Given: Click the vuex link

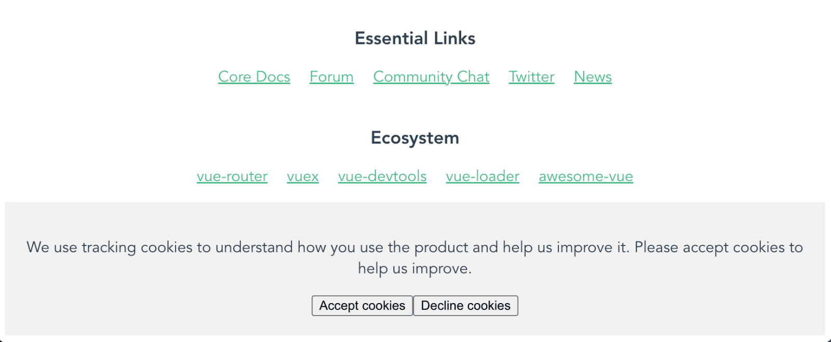Looking at the screenshot, I should (x=303, y=176).
